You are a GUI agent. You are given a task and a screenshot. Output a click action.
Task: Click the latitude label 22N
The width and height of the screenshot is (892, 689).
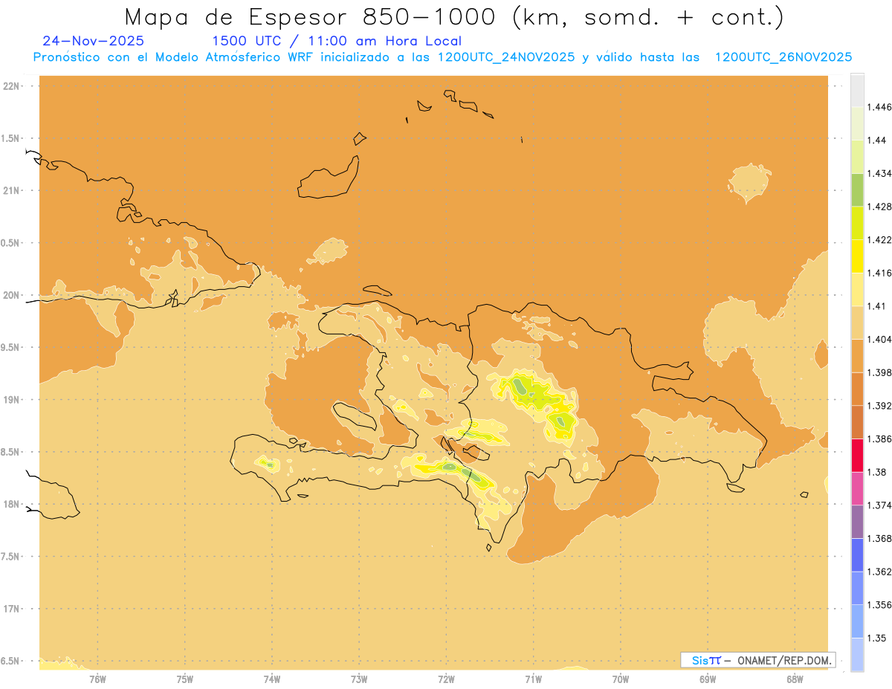tap(11, 86)
